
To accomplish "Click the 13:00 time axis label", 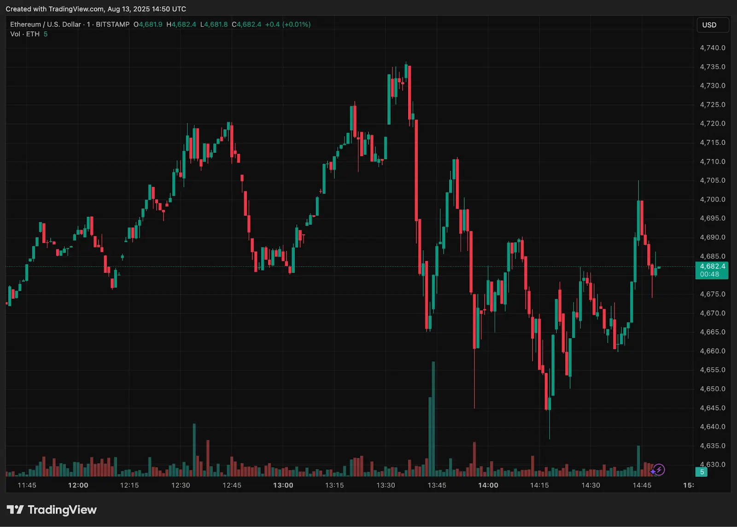I will click(x=283, y=485).
